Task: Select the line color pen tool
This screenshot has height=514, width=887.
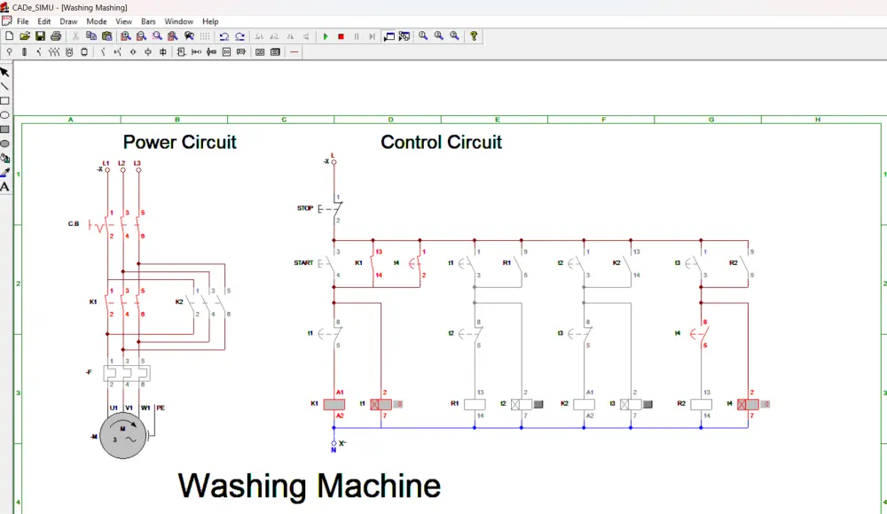Action: pos(4,173)
